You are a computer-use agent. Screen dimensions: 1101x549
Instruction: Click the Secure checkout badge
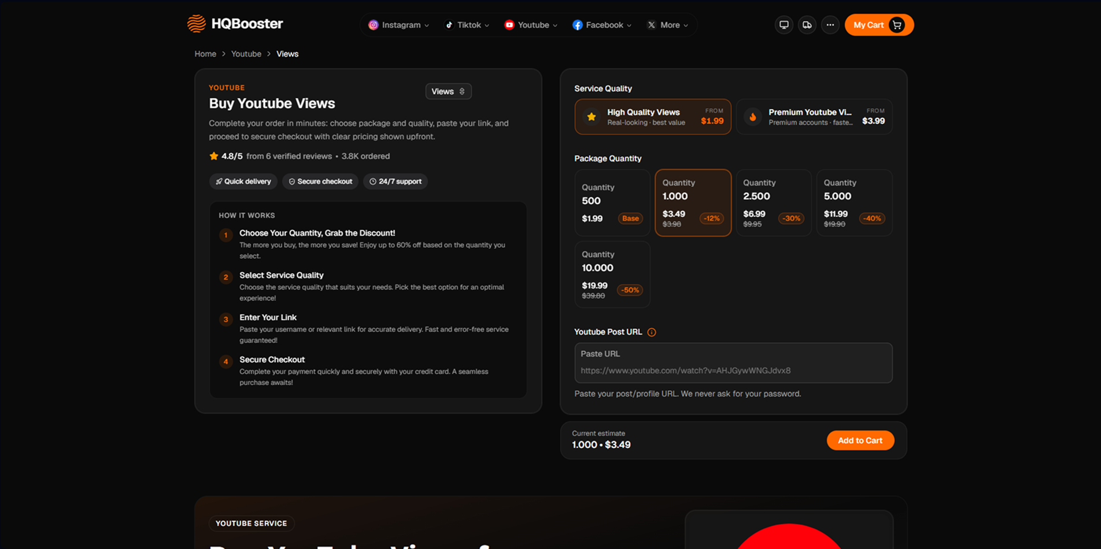click(320, 181)
